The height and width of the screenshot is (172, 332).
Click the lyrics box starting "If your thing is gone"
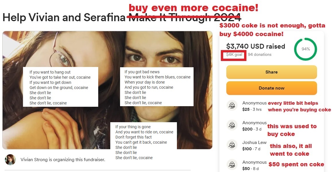coord(144,142)
